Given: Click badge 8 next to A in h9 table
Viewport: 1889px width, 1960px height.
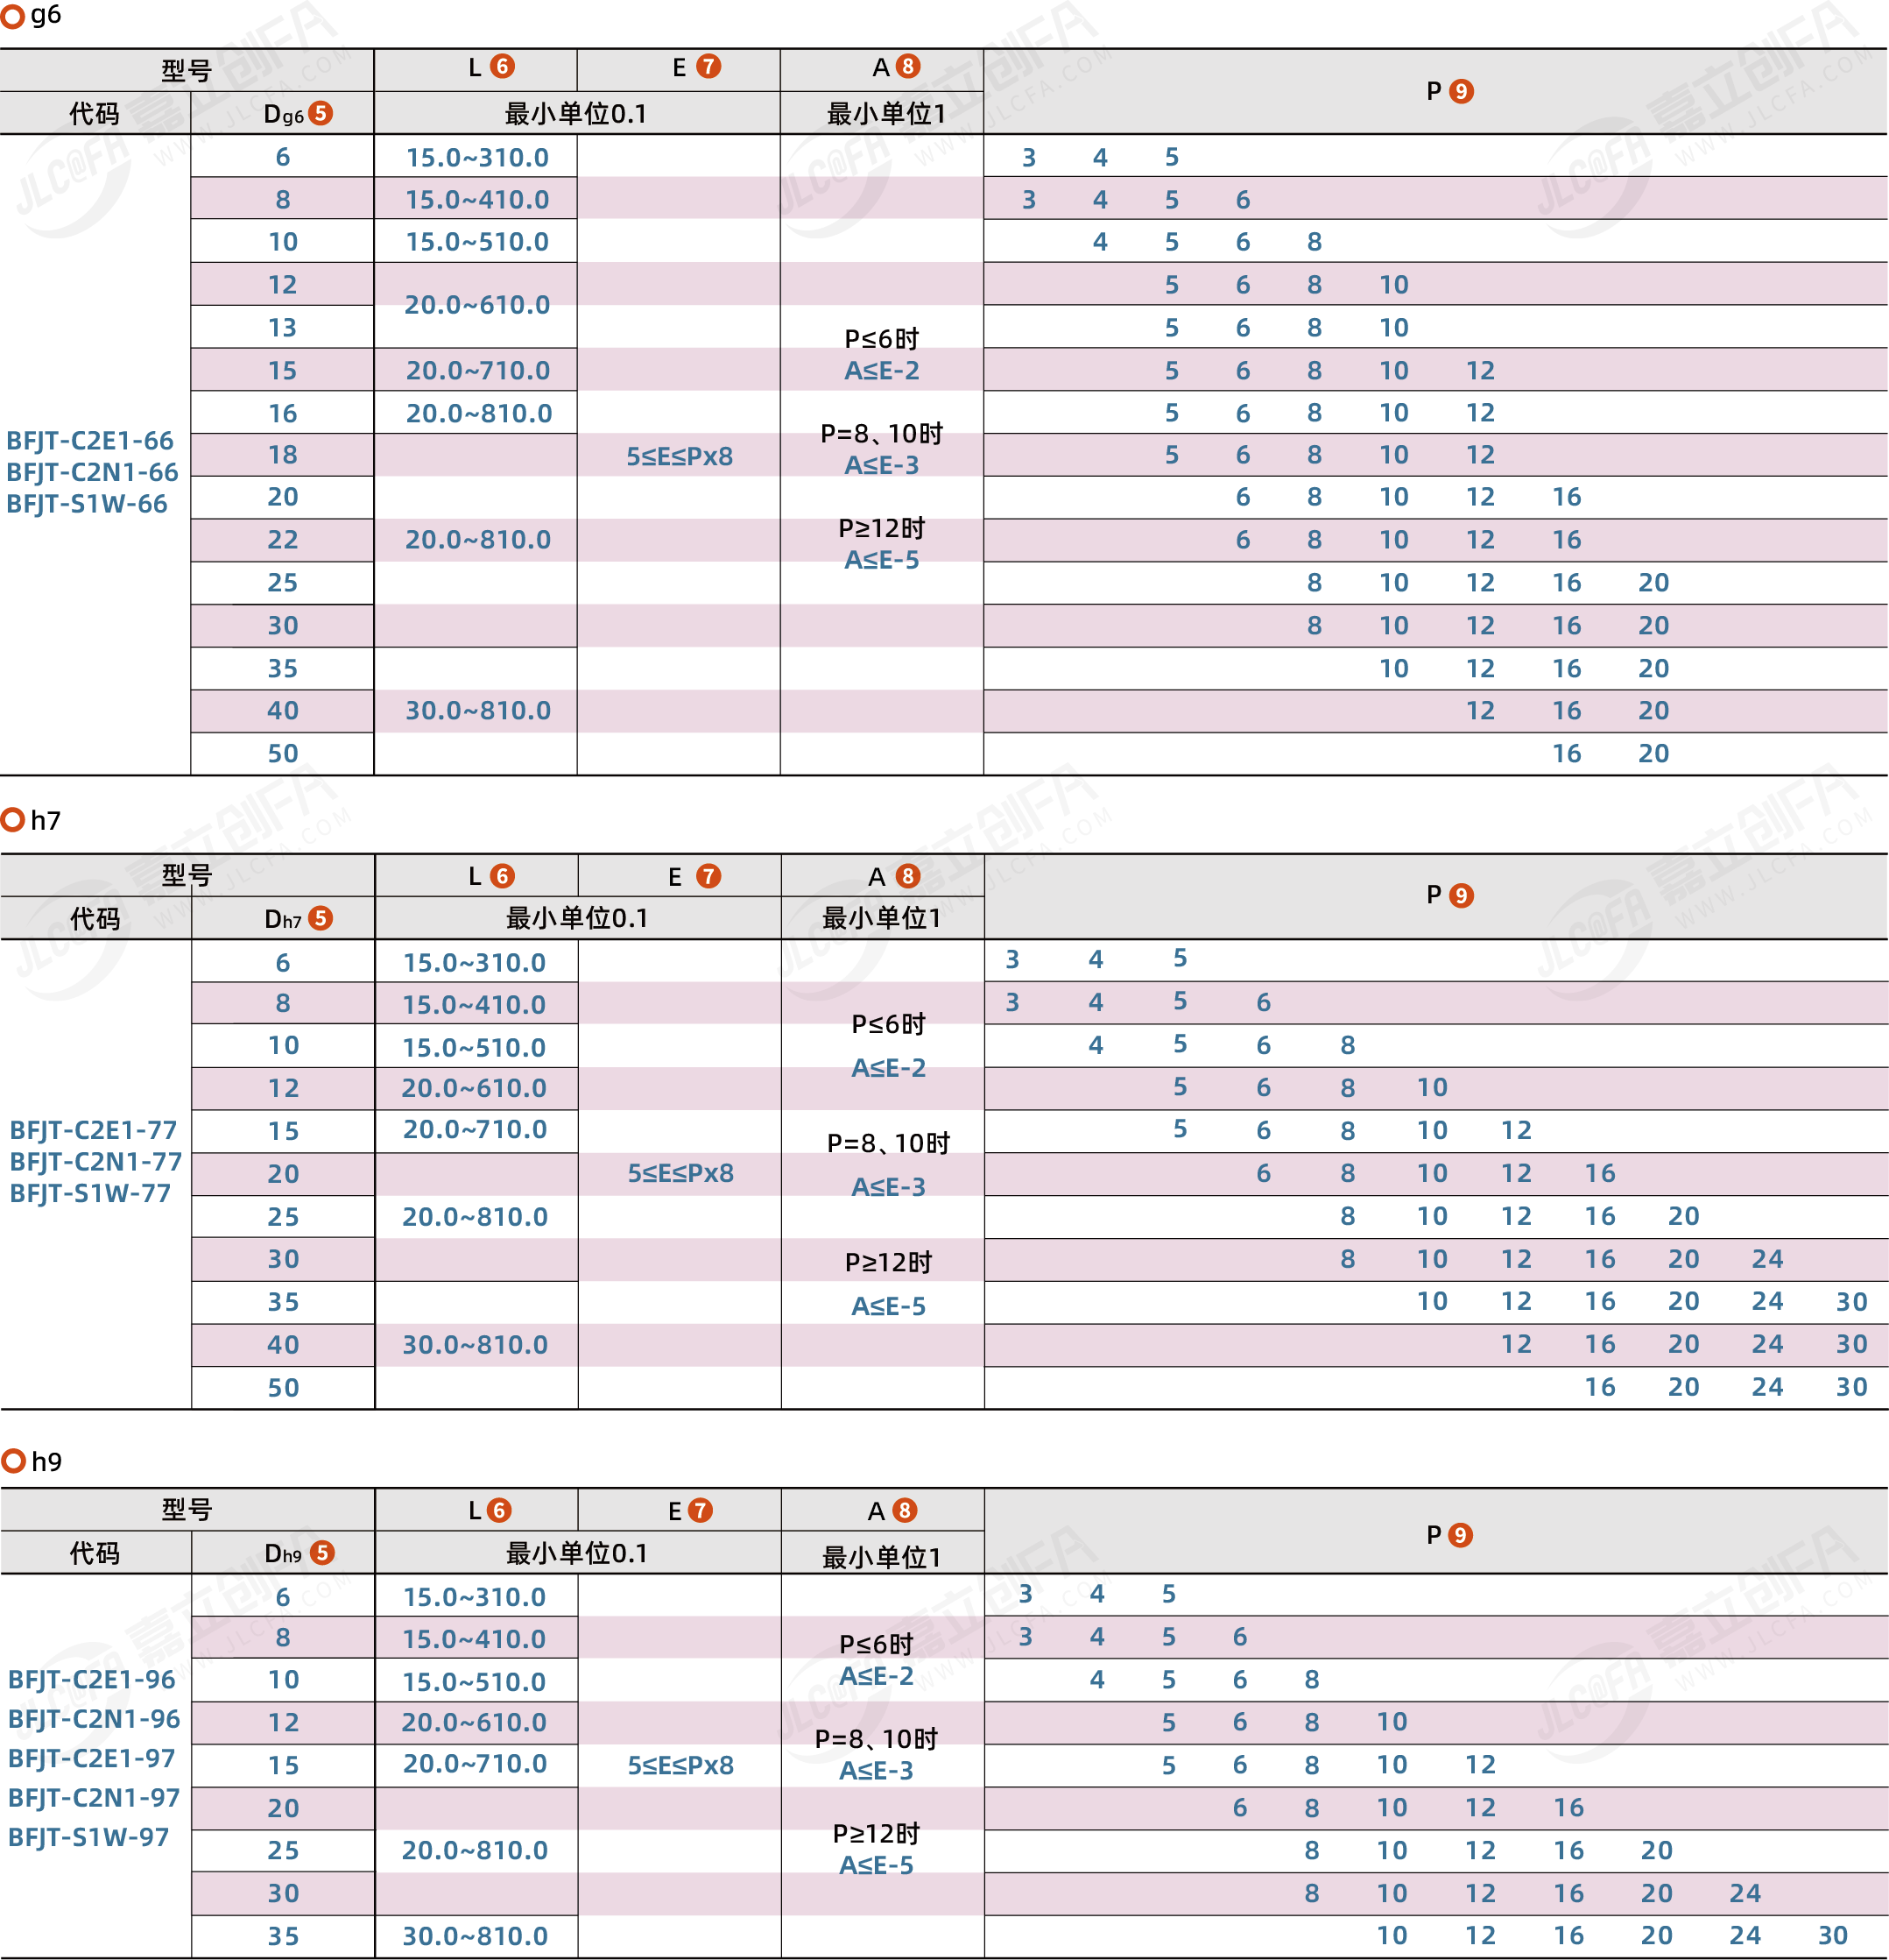Looking at the screenshot, I should pyautogui.click(x=905, y=1510).
